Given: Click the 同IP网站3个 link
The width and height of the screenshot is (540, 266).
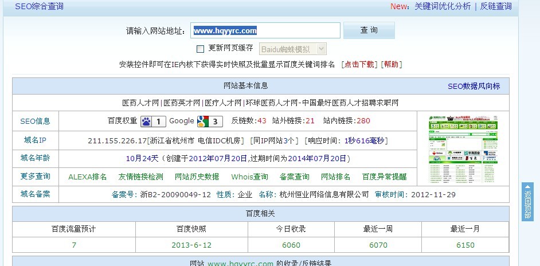Looking at the screenshot, I should coord(274,140).
